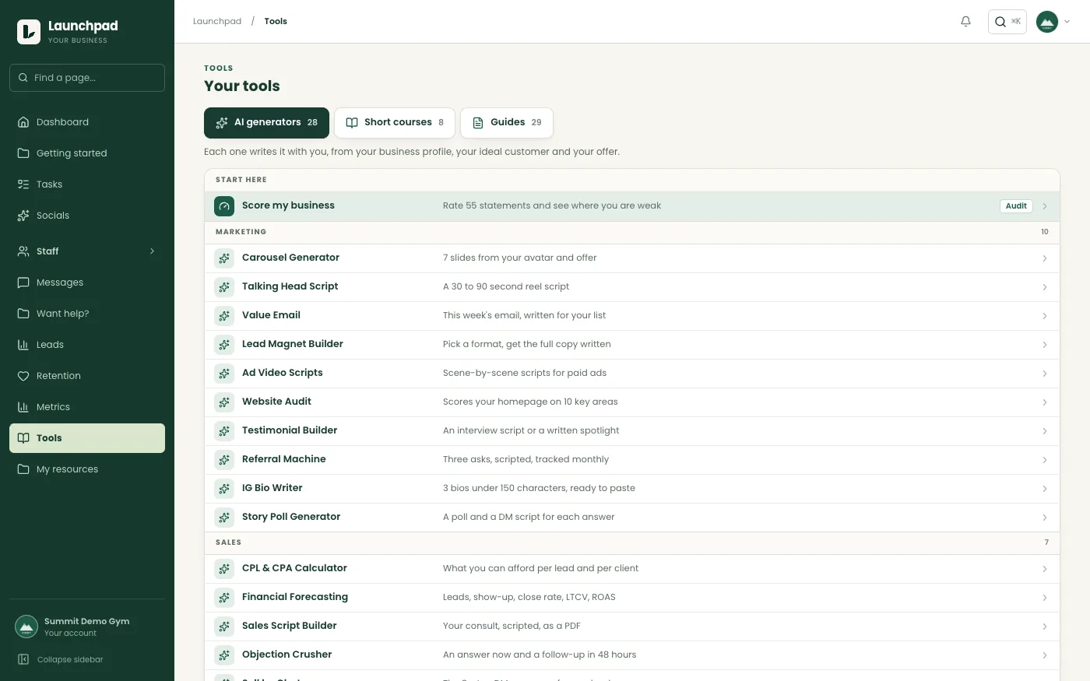Switch to the Short courses tab

tap(395, 123)
